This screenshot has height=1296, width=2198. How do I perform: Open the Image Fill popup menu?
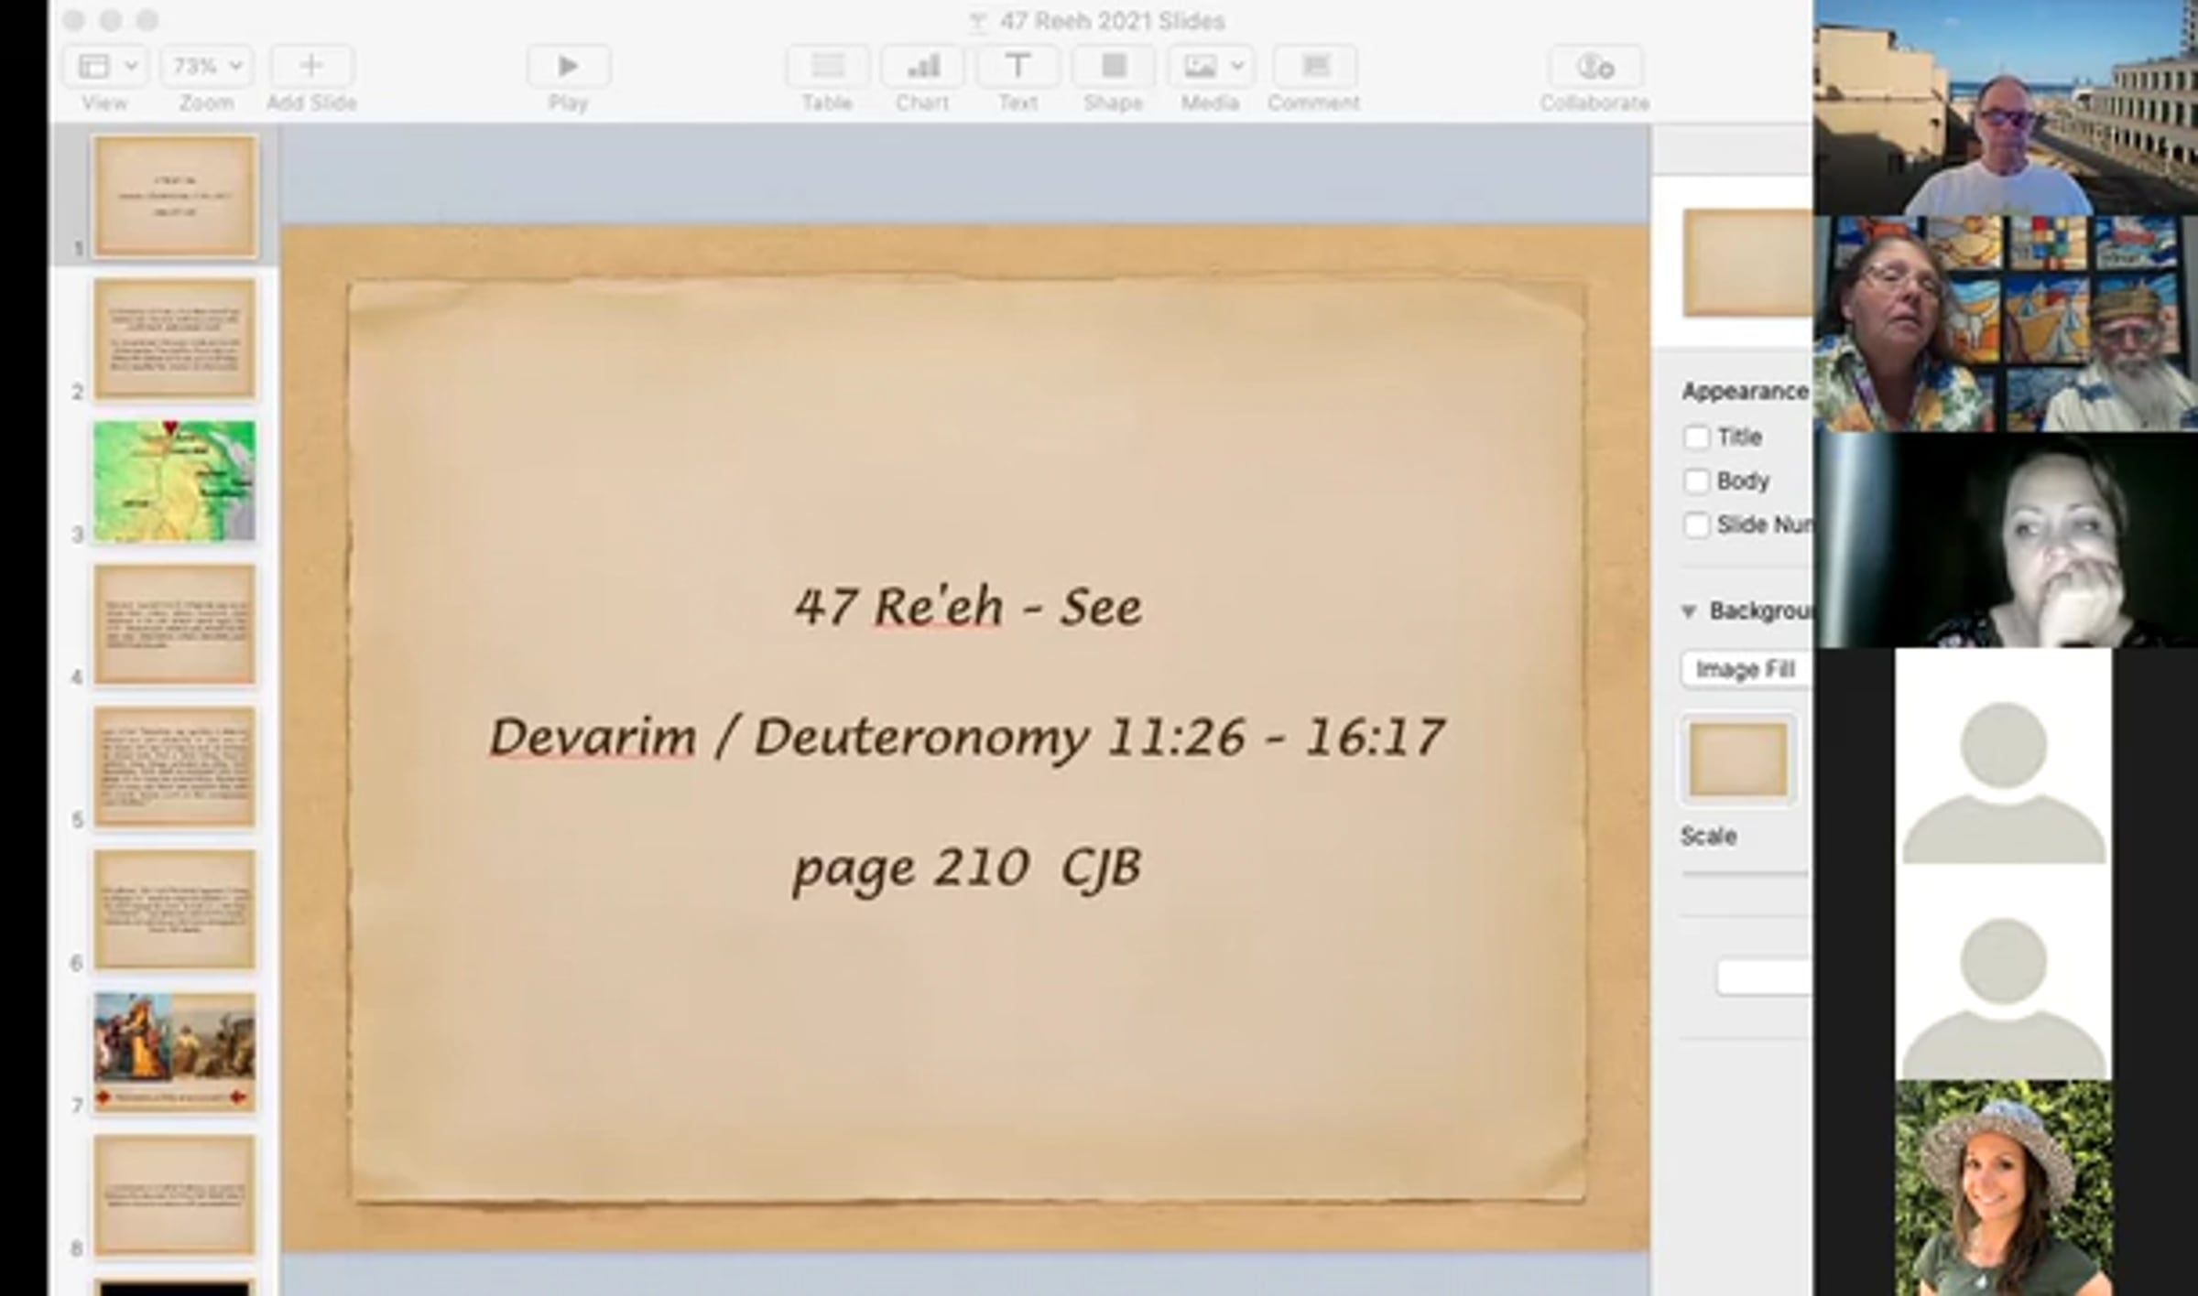[x=1745, y=669]
